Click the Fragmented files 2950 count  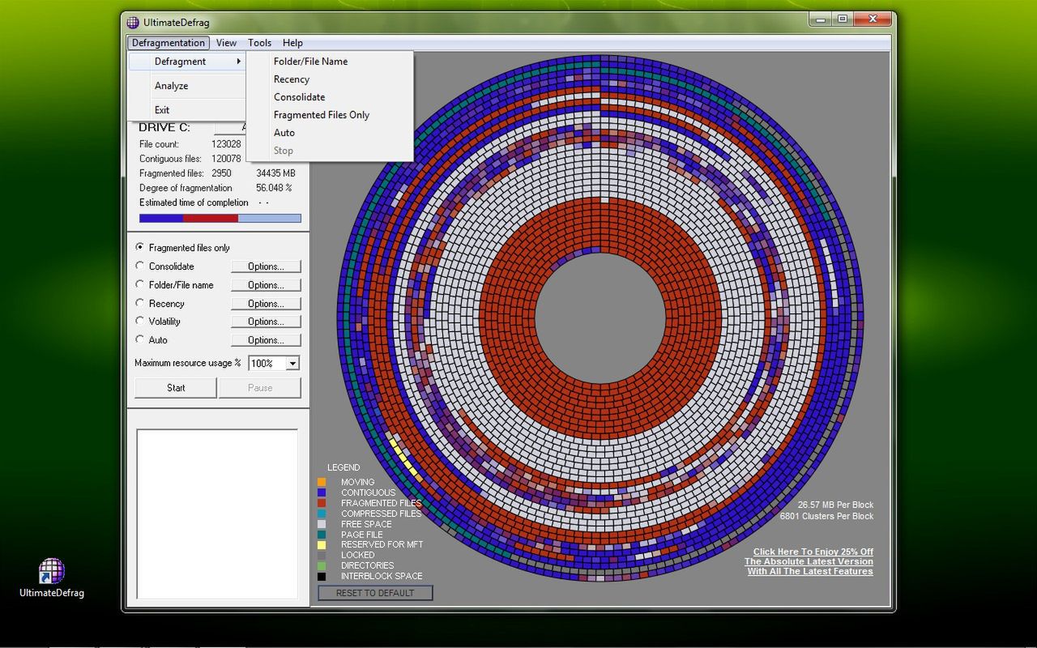pos(221,173)
